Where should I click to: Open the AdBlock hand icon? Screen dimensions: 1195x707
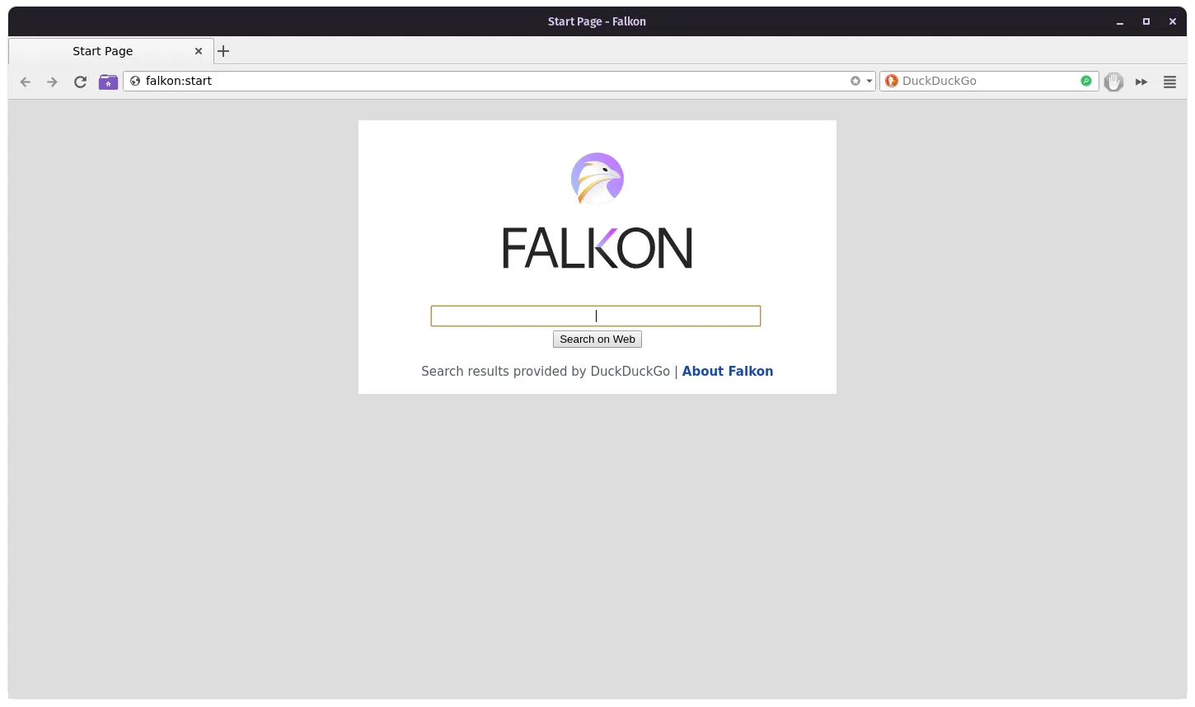click(x=1113, y=82)
